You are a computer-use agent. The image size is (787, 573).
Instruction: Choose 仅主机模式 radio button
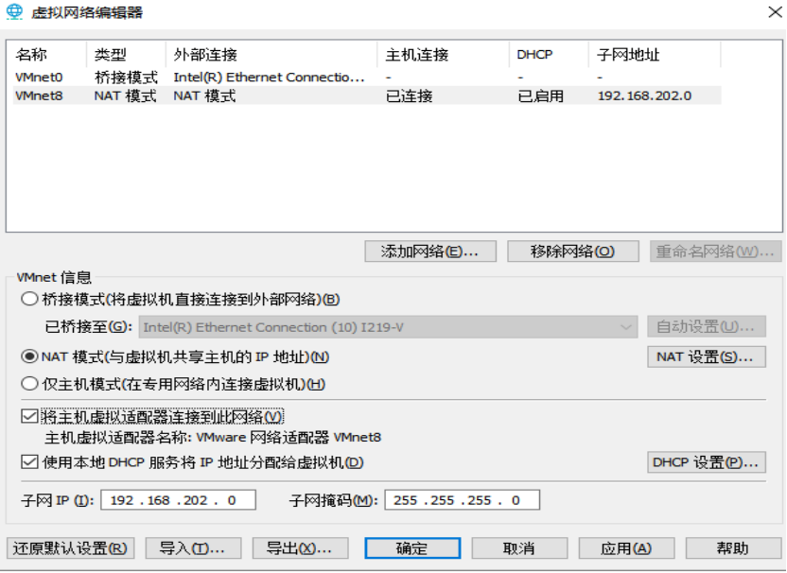[x=29, y=384]
